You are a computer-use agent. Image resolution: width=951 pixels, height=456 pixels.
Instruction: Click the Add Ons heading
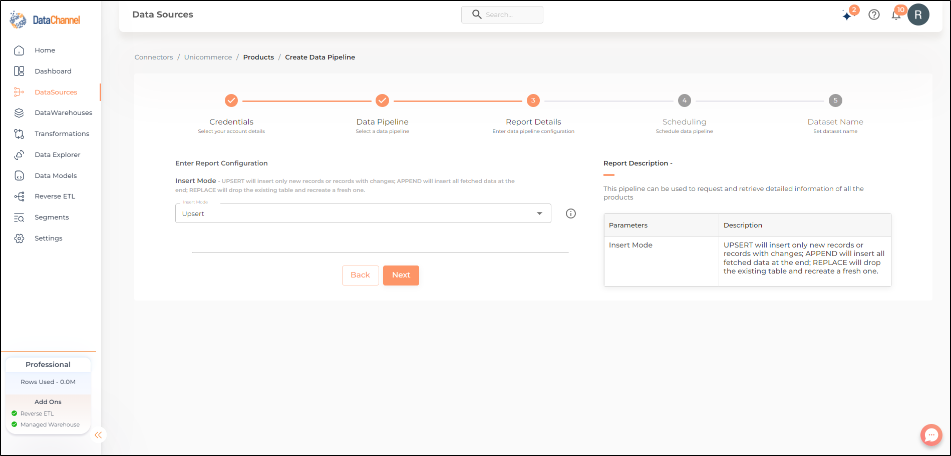(48, 402)
